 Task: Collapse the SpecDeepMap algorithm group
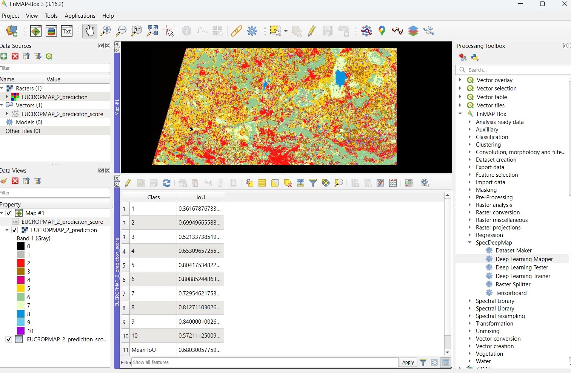tap(470, 243)
